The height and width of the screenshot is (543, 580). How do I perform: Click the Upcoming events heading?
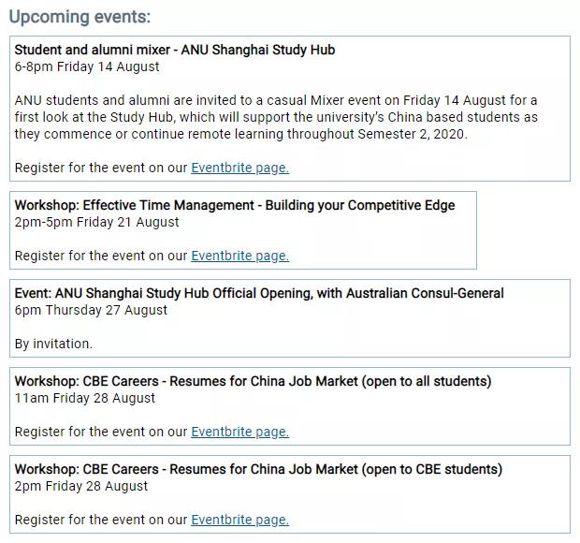pyautogui.click(x=80, y=17)
